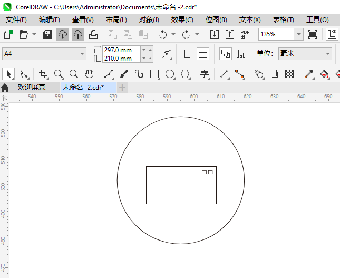This screenshot has width=340, height=278.
Task: Select the Connector tool
Action: [240, 74]
